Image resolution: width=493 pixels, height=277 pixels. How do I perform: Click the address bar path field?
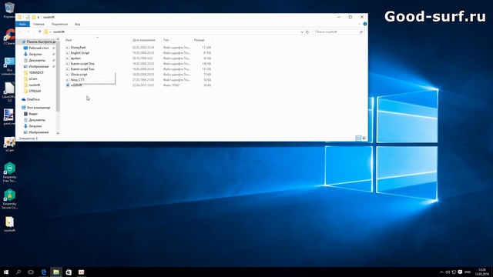coord(174,32)
